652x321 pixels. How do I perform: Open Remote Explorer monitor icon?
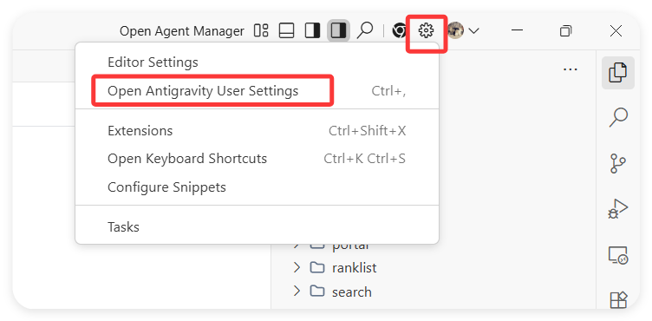tap(618, 255)
